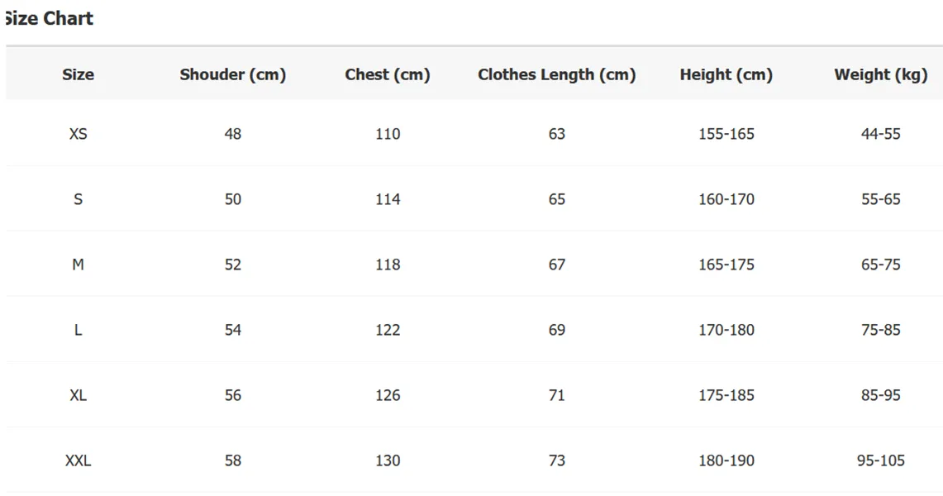Screen dimensions: 943x496
Task: Click chest value 126 in XL row
Action: pos(388,395)
